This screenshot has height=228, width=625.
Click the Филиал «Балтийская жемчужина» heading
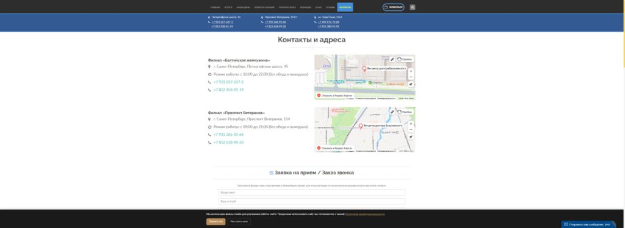click(x=239, y=60)
